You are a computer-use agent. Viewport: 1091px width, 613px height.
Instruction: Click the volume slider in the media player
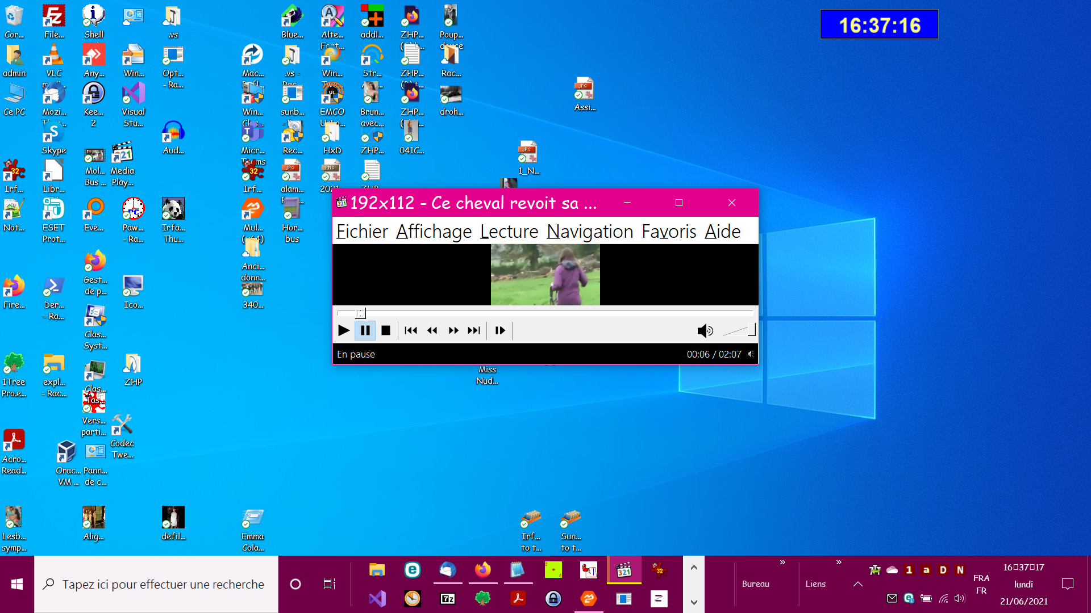coord(738,330)
